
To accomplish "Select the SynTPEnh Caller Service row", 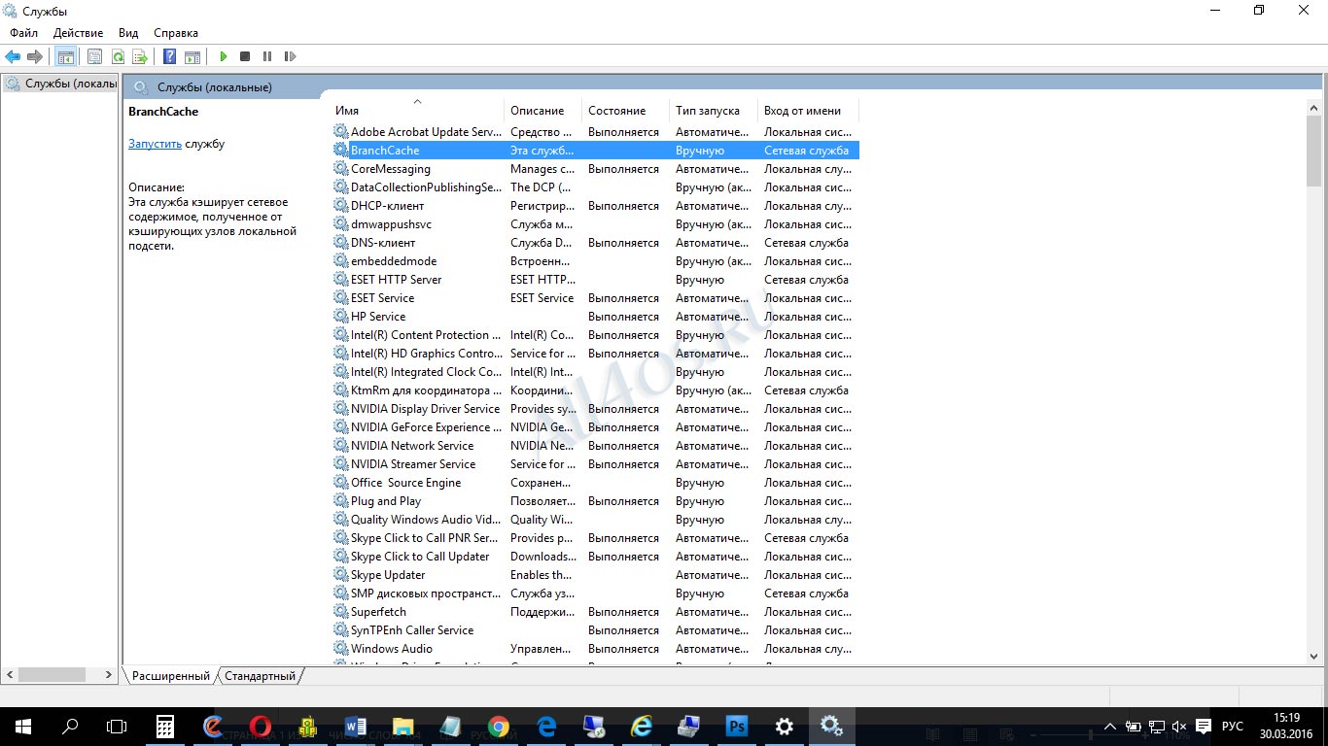I will pos(595,629).
